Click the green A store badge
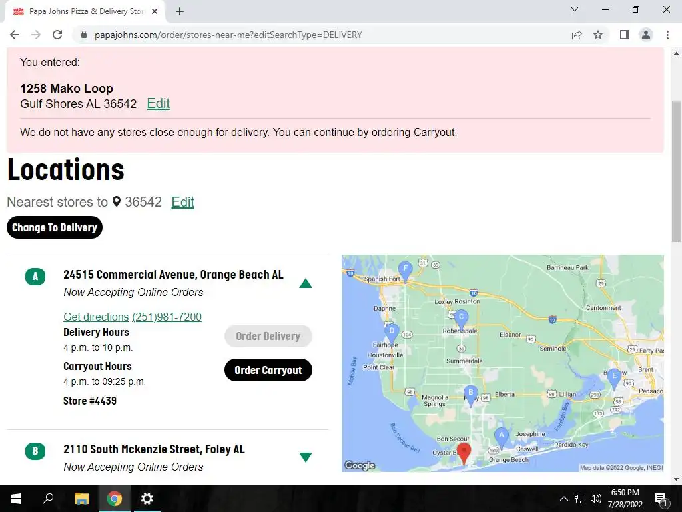 [35, 277]
